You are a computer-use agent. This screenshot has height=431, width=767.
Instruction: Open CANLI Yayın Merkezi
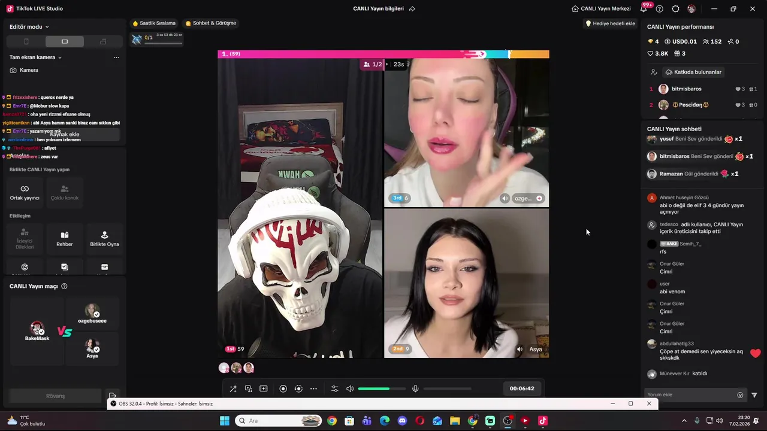tap(601, 9)
